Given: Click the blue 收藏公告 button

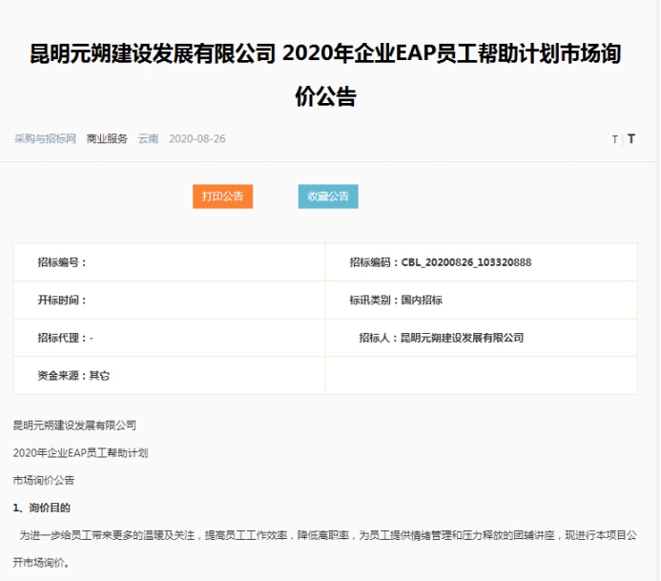Looking at the screenshot, I should coord(328,197).
